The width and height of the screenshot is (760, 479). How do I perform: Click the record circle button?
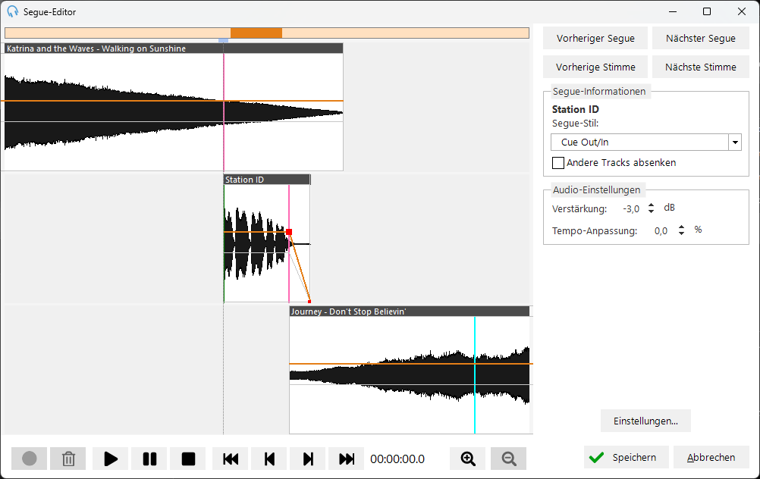pyautogui.click(x=29, y=459)
